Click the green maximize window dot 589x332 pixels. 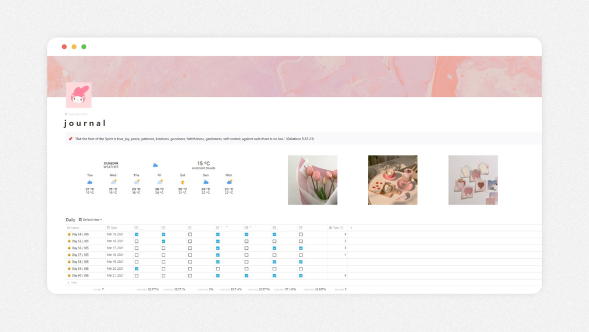[84, 46]
